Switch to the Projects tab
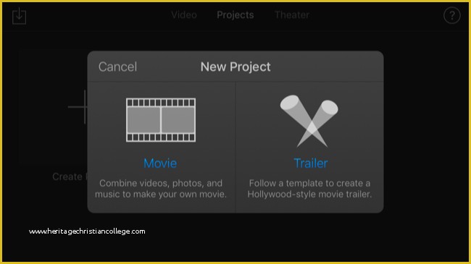This screenshot has width=471, height=264. (236, 15)
